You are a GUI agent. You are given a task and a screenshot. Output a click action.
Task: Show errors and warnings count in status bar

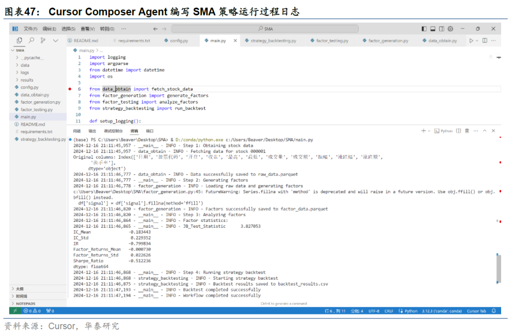(x=32, y=311)
